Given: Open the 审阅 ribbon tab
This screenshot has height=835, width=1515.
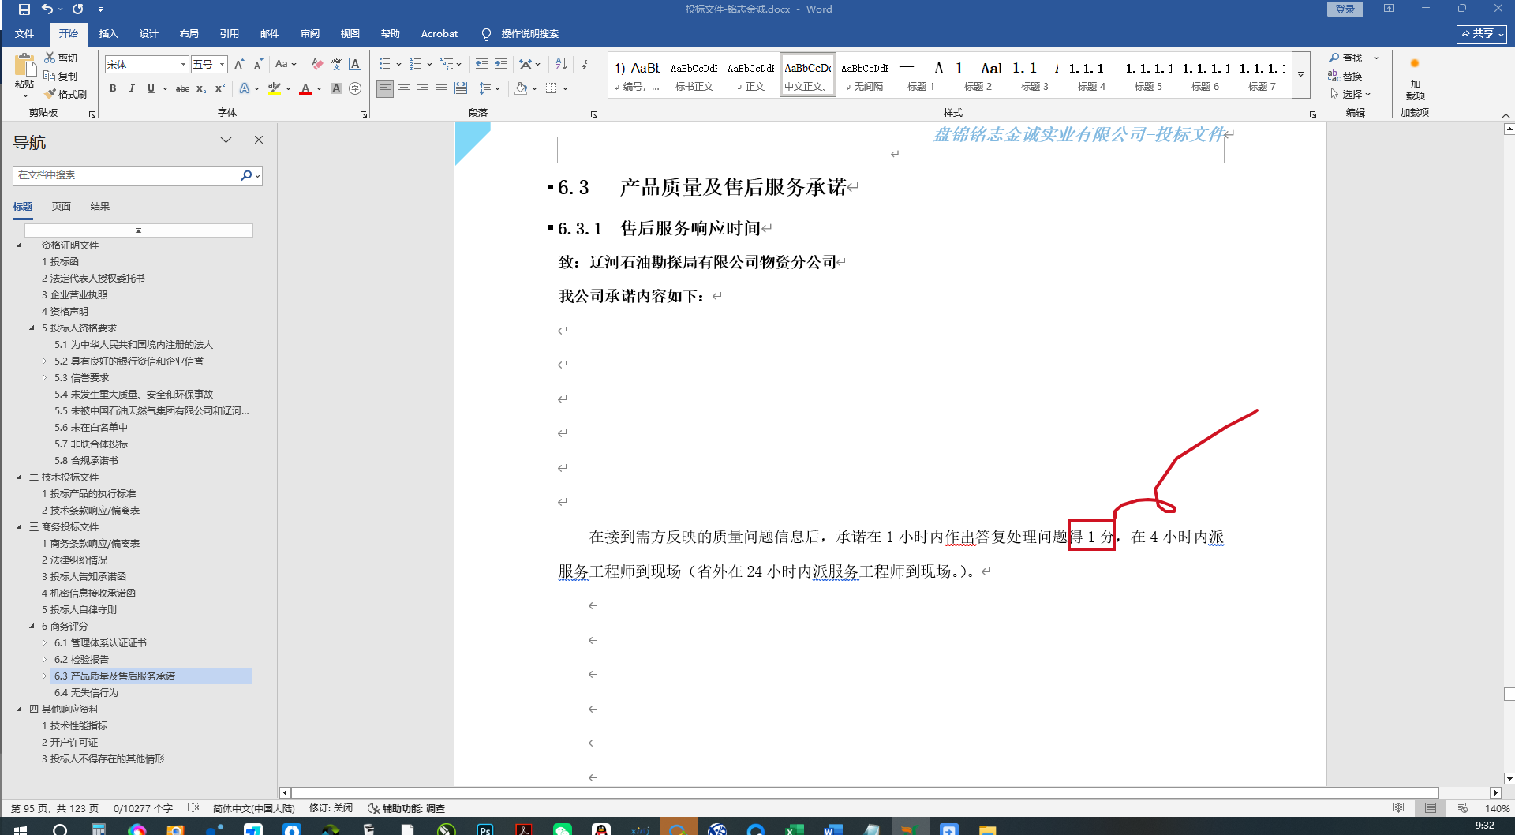Looking at the screenshot, I should pos(309,34).
